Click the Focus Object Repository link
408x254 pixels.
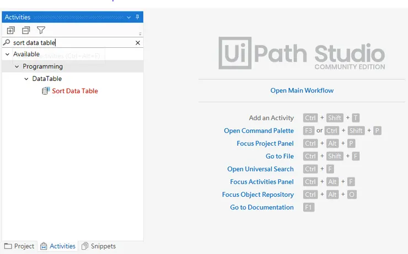pyautogui.click(x=258, y=195)
